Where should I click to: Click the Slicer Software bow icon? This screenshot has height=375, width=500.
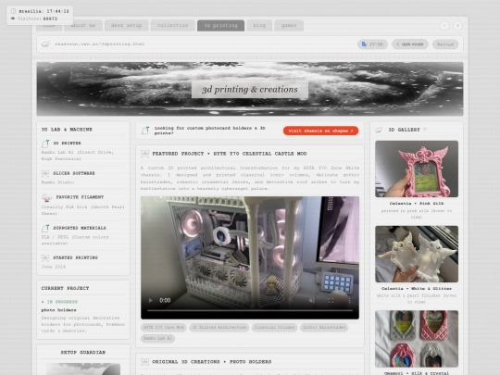(x=45, y=173)
